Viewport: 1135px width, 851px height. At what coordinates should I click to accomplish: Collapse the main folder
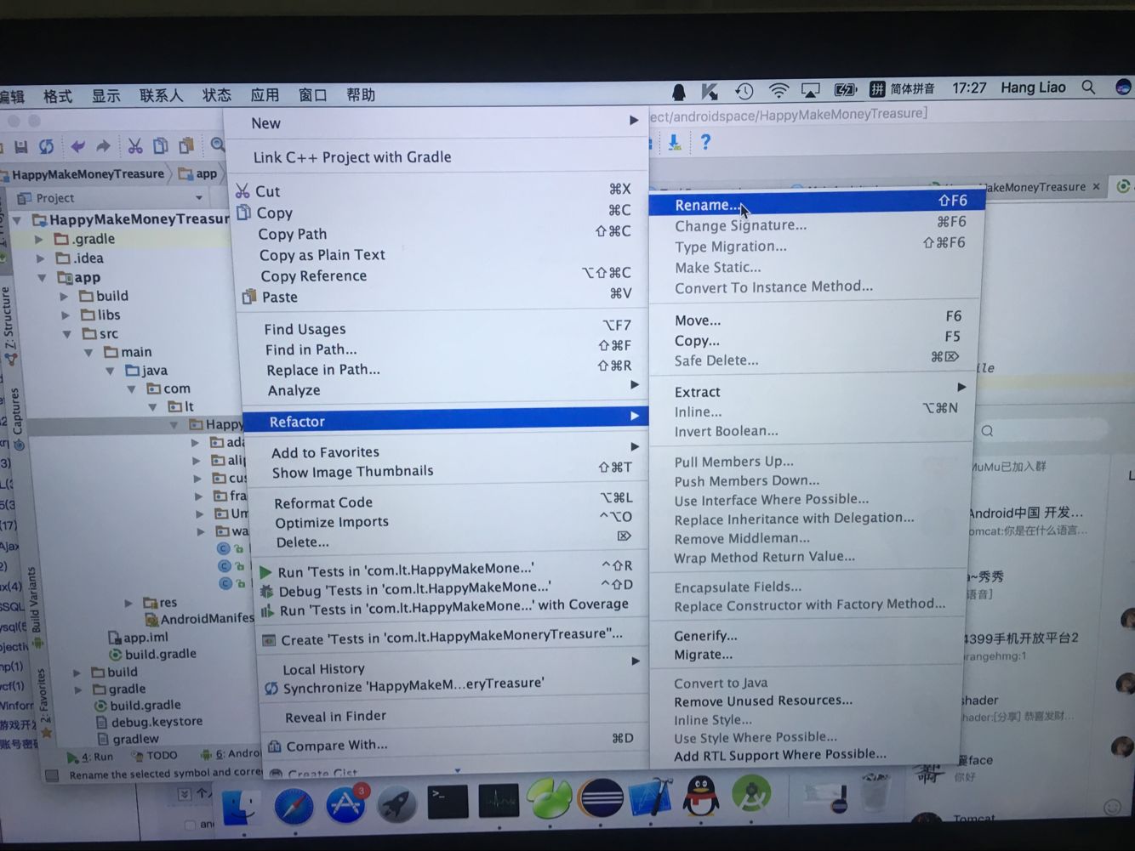88,352
